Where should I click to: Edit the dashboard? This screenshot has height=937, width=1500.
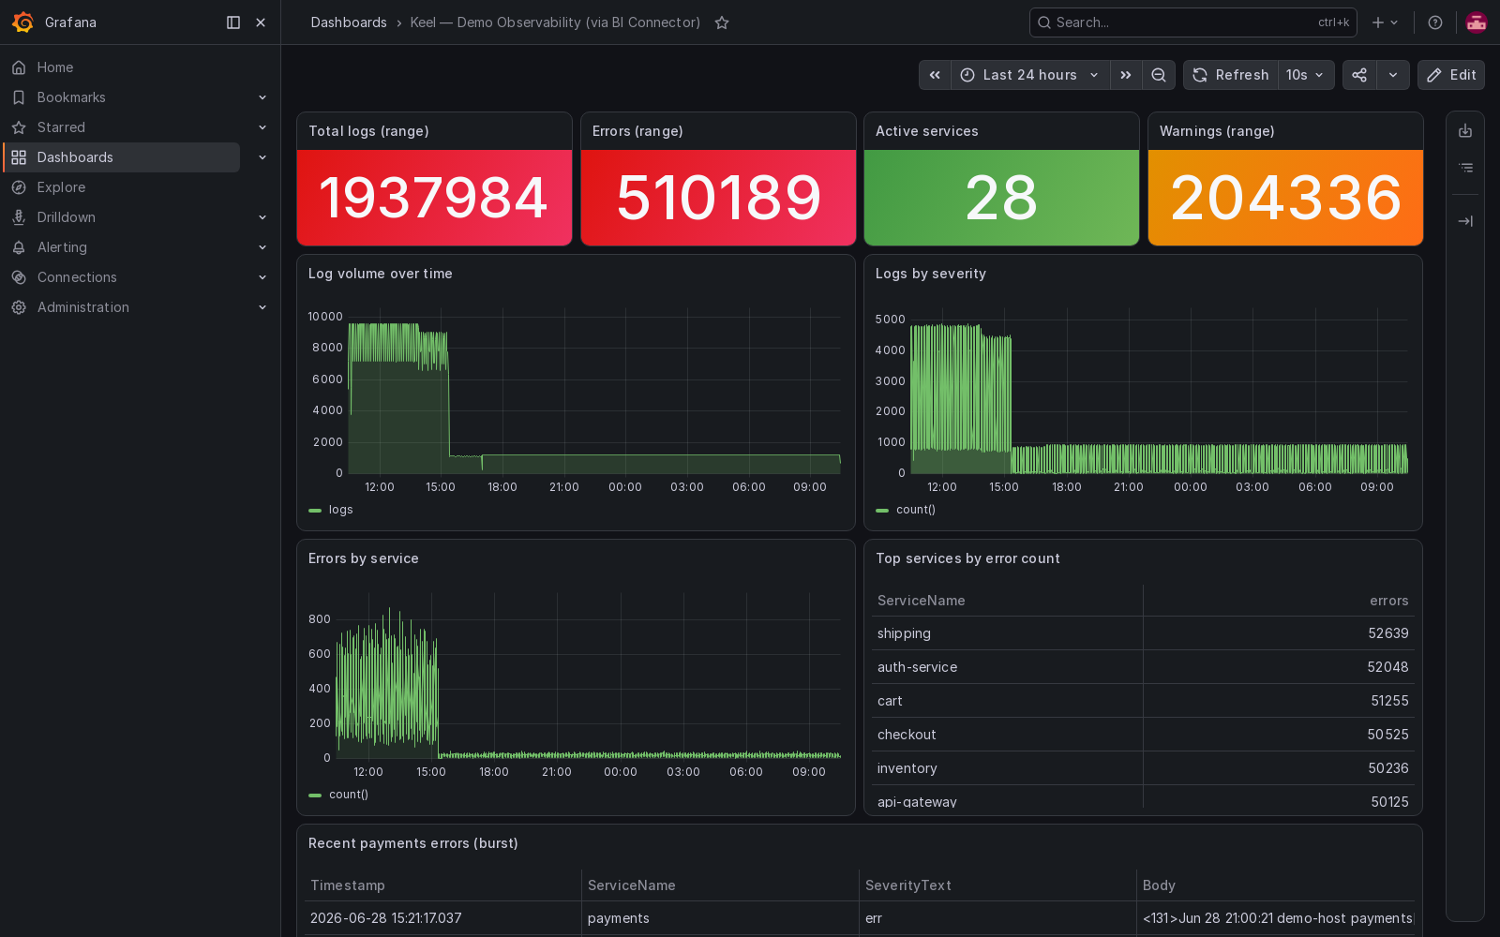pyautogui.click(x=1451, y=75)
